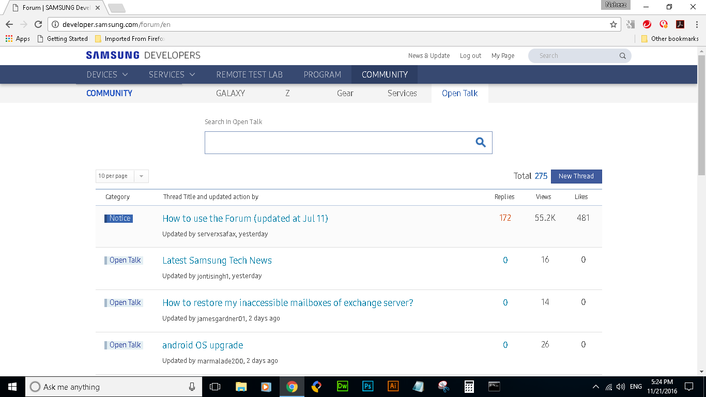Open File Explorer from the taskbar
The image size is (706, 397).
click(x=241, y=387)
